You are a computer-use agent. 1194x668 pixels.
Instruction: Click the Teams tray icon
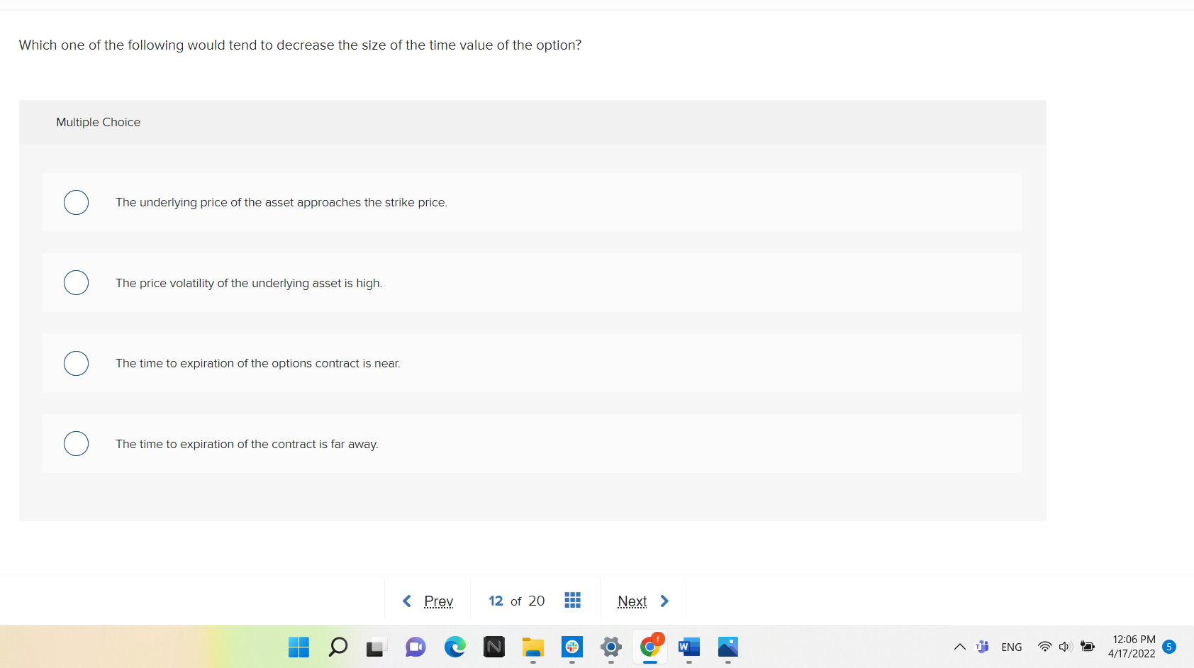[x=982, y=647]
